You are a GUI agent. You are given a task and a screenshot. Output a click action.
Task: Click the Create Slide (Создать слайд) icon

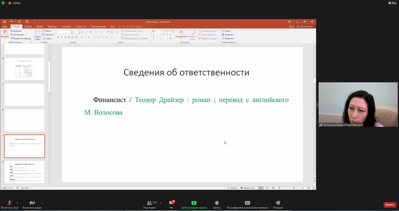pos(37,33)
